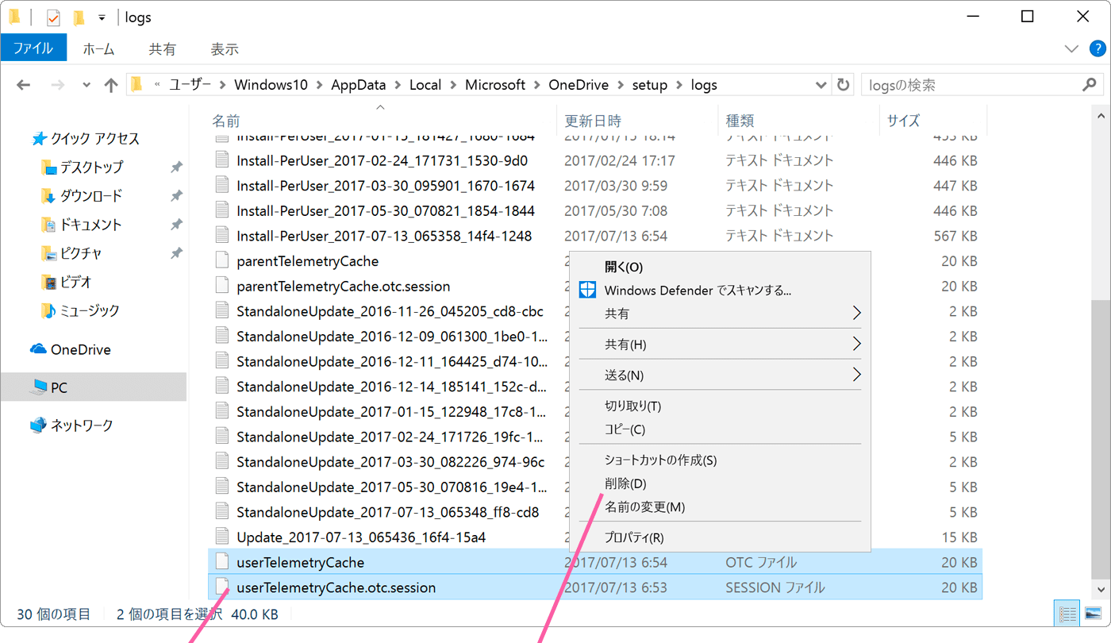
Task: Open the ファイル tab
Action: (x=33, y=48)
